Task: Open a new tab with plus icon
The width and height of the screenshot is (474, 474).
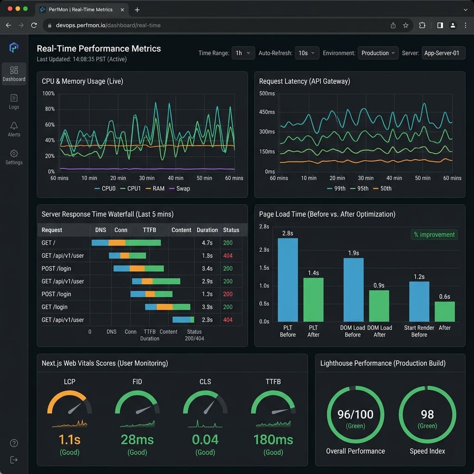Action: pyautogui.click(x=137, y=10)
